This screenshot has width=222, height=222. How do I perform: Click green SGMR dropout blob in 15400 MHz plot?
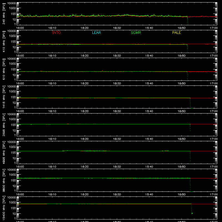(x=192, y=213)
